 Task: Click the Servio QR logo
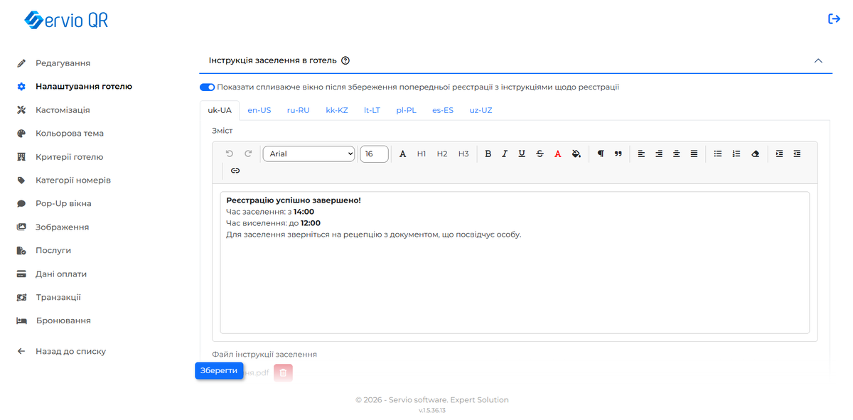click(66, 20)
